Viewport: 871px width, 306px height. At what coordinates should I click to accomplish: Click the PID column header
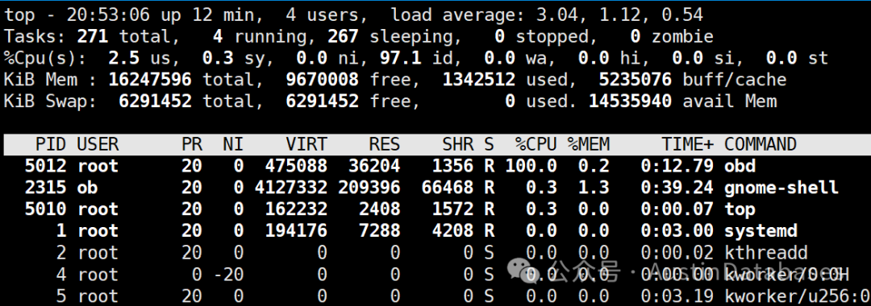(x=51, y=145)
